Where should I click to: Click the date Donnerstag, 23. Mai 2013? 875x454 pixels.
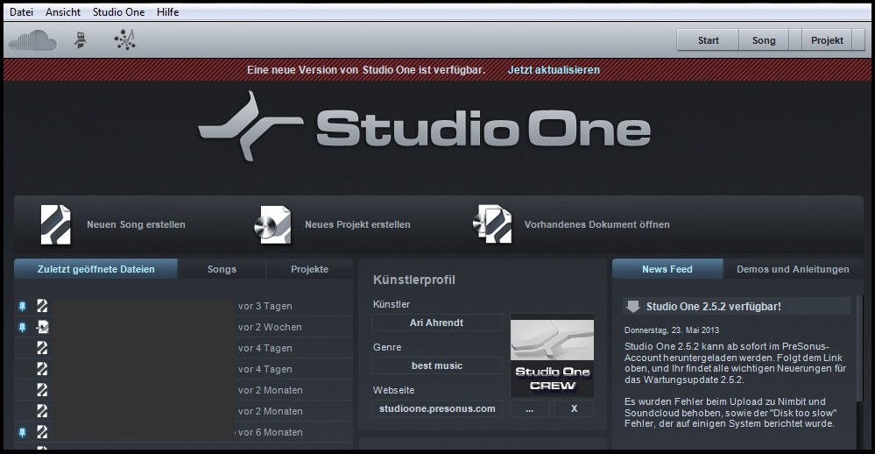[672, 330]
